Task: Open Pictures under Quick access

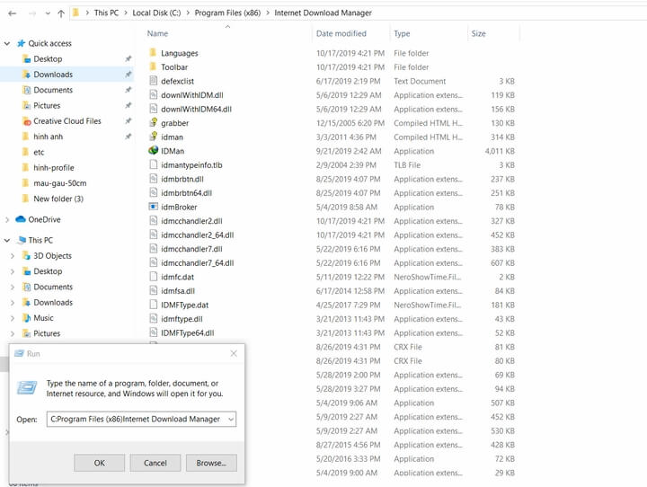Action: point(47,106)
